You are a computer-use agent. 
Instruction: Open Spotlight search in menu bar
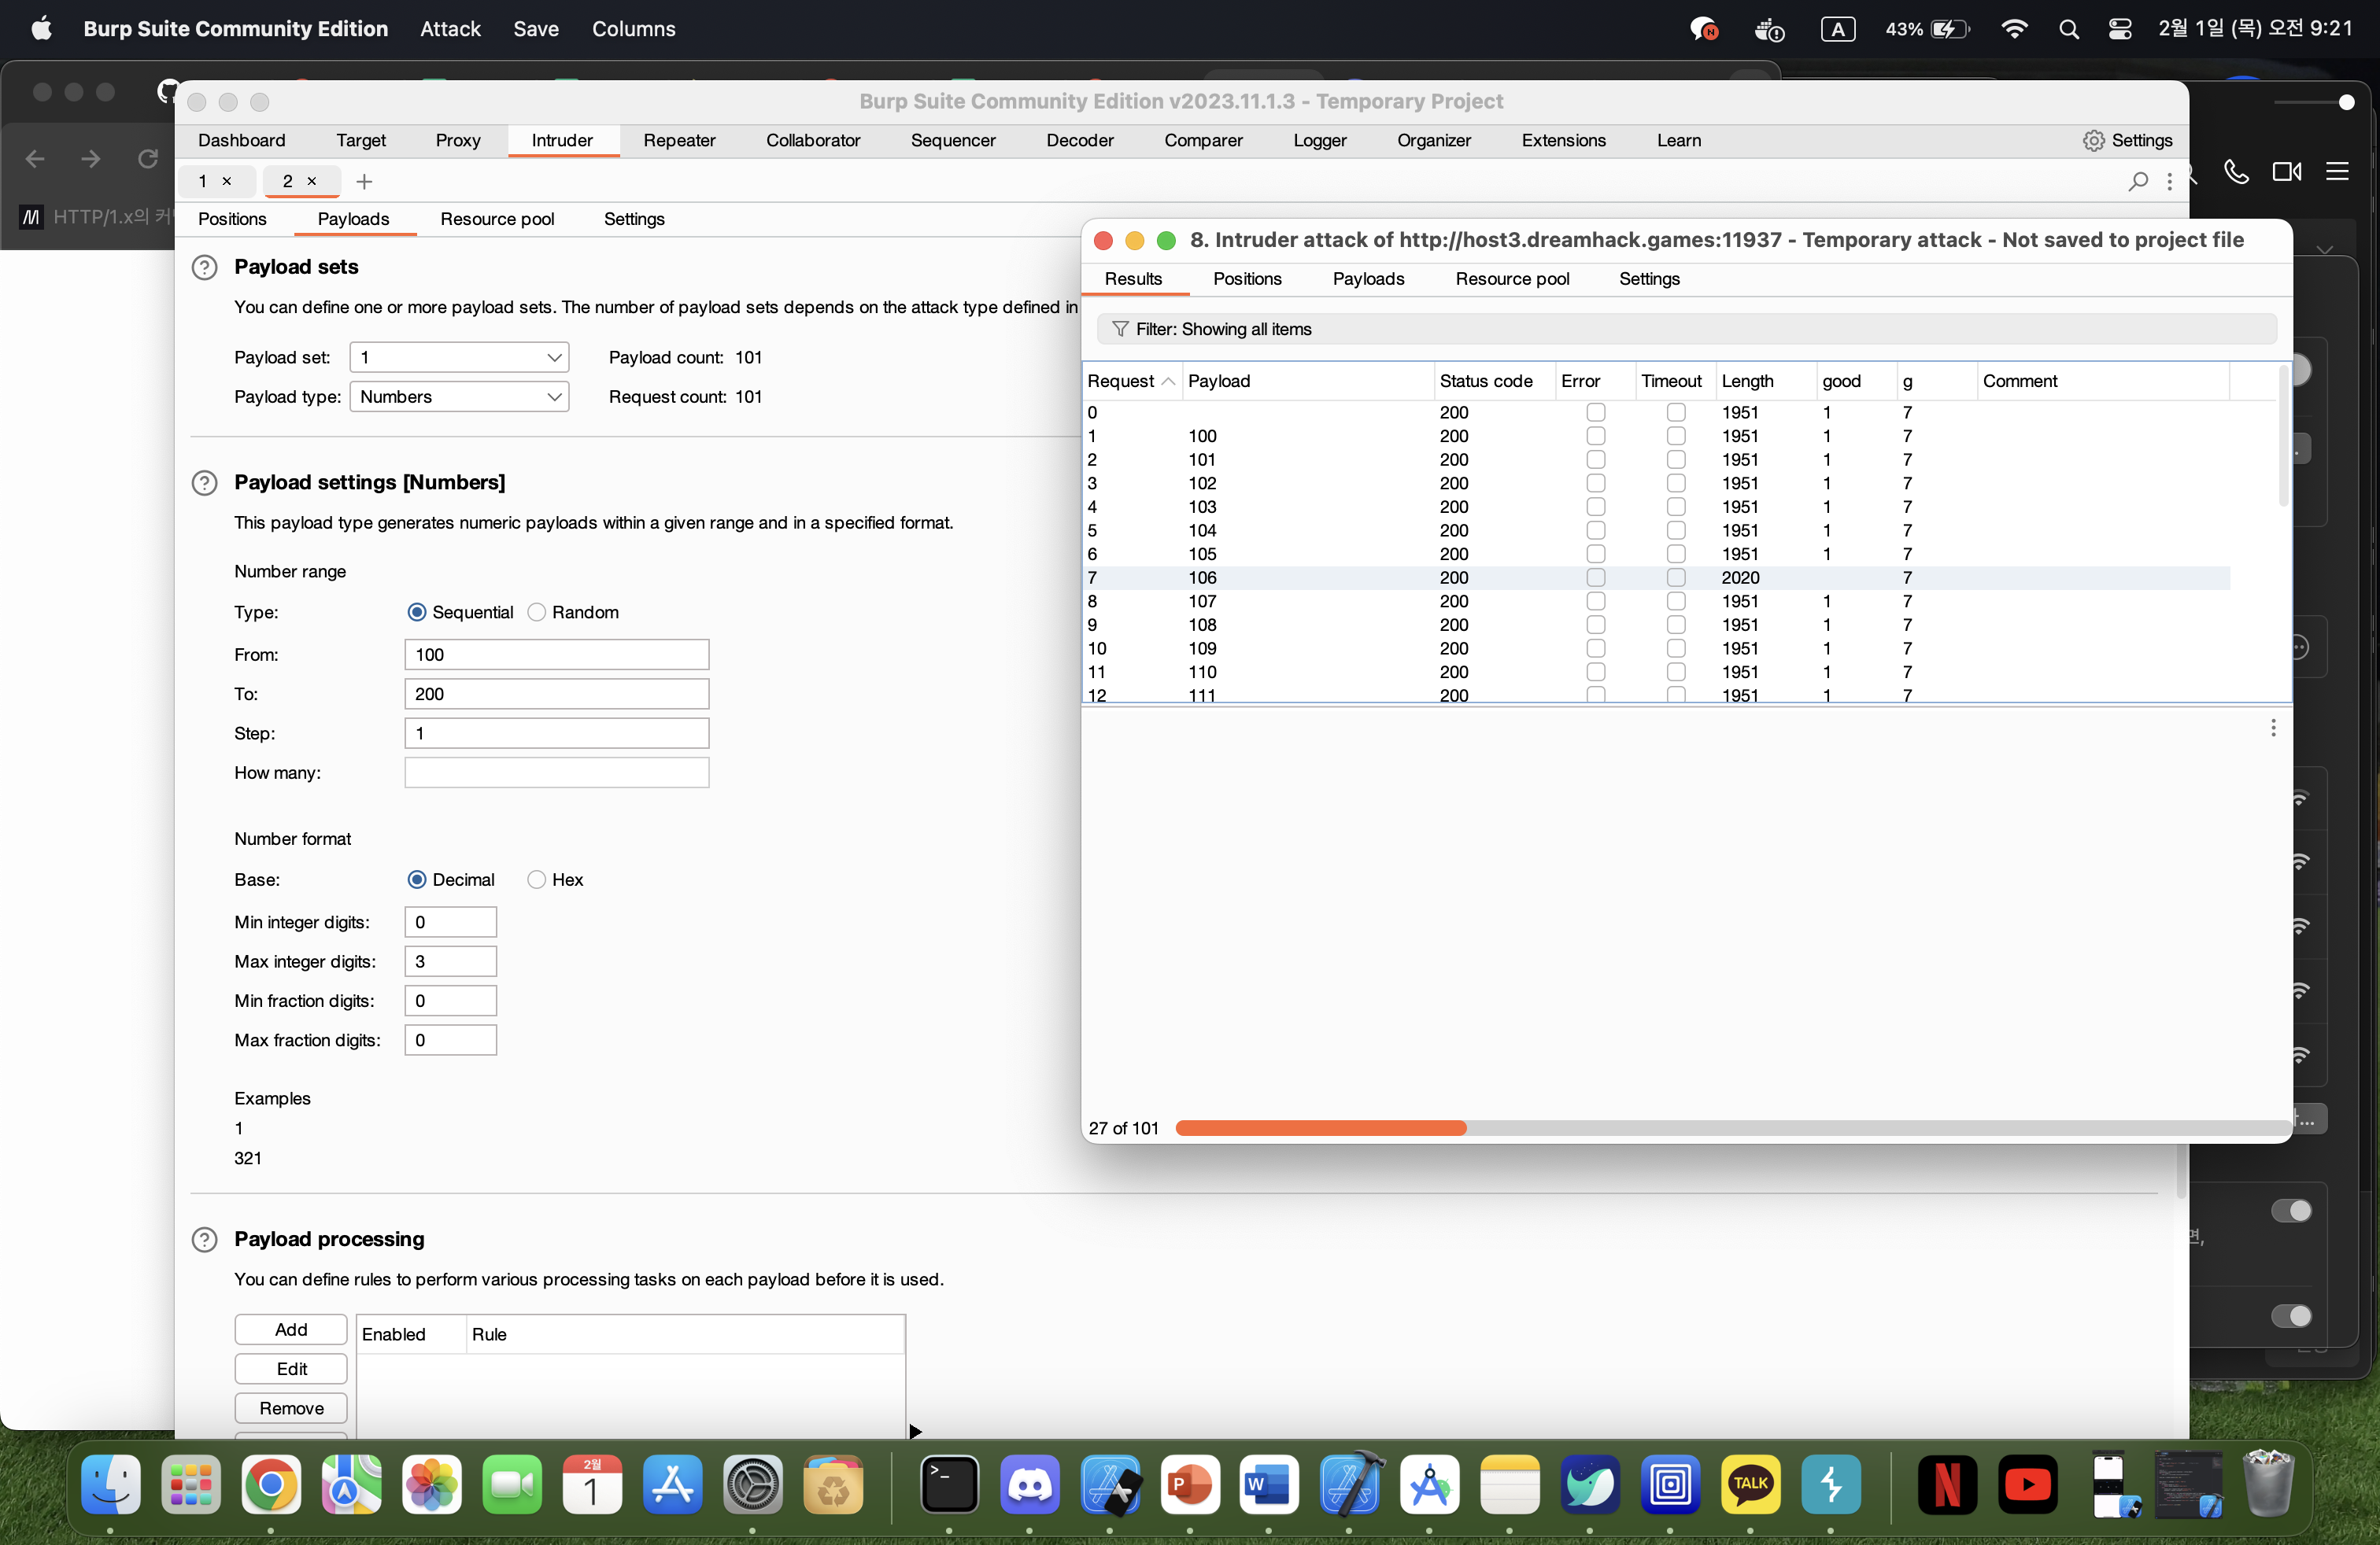click(x=2068, y=29)
